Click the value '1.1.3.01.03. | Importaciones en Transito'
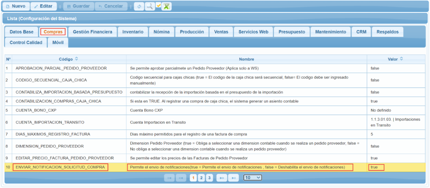The image size is (430, 188). pos(395,122)
